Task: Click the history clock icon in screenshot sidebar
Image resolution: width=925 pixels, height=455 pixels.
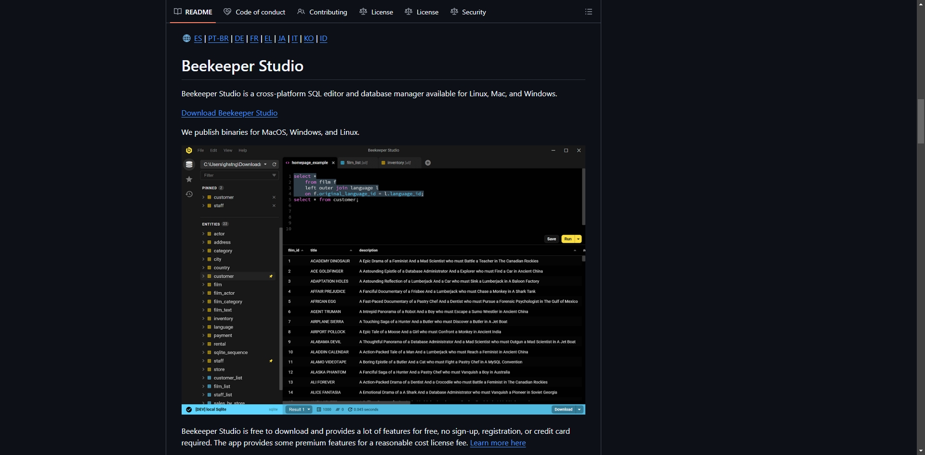Action: click(189, 194)
